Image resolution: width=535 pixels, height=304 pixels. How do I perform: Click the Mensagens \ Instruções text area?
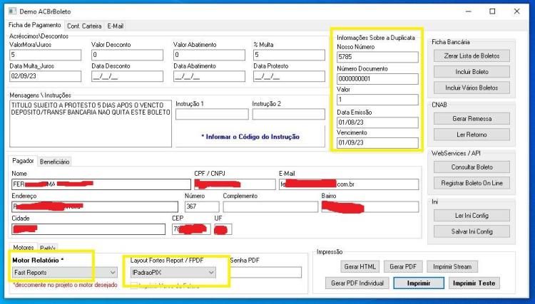(91, 124)
